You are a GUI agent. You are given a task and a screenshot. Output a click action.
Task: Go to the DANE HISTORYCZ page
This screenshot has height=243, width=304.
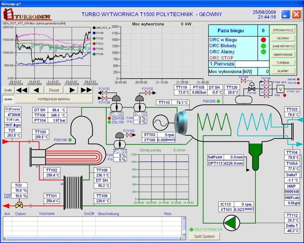[x=283, y=47]
